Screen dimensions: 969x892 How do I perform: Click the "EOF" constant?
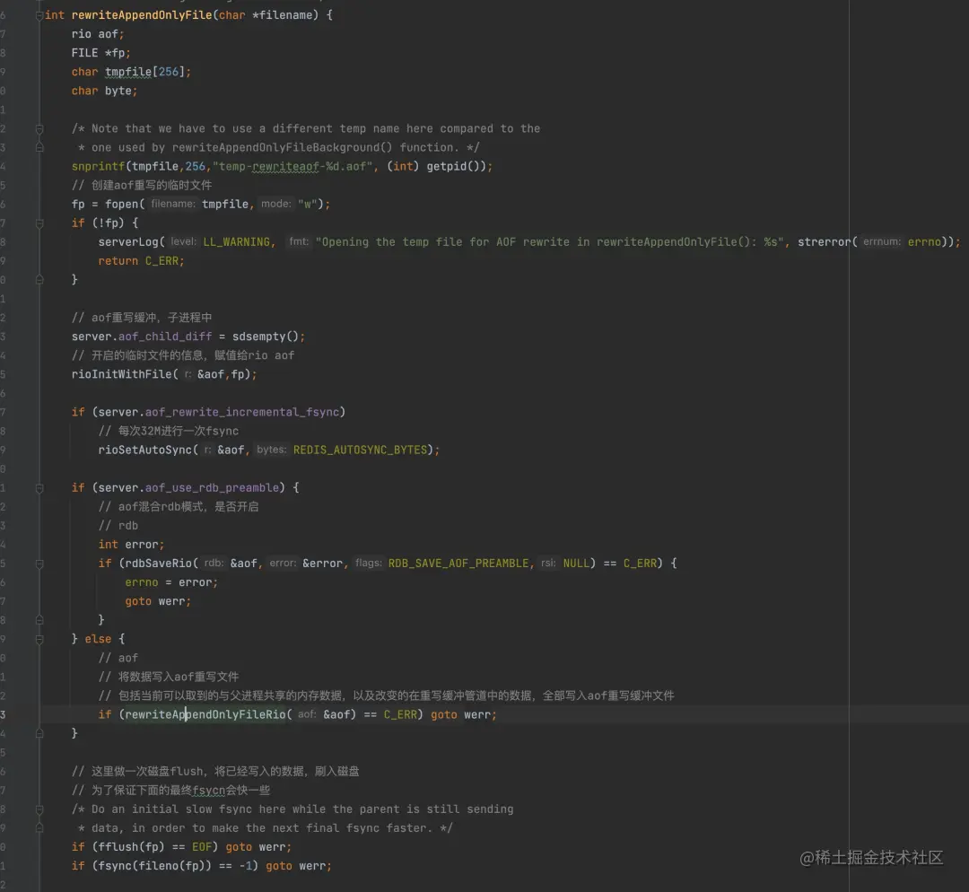coord(202,847)
